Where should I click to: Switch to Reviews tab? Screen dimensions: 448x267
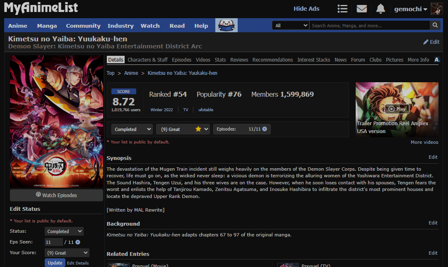point(239,60)
